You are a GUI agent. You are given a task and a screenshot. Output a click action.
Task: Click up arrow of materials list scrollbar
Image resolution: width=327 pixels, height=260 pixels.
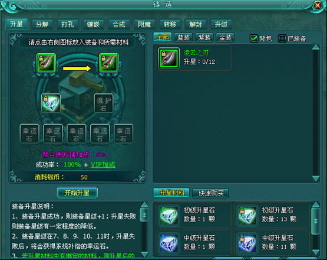point(316,204)
